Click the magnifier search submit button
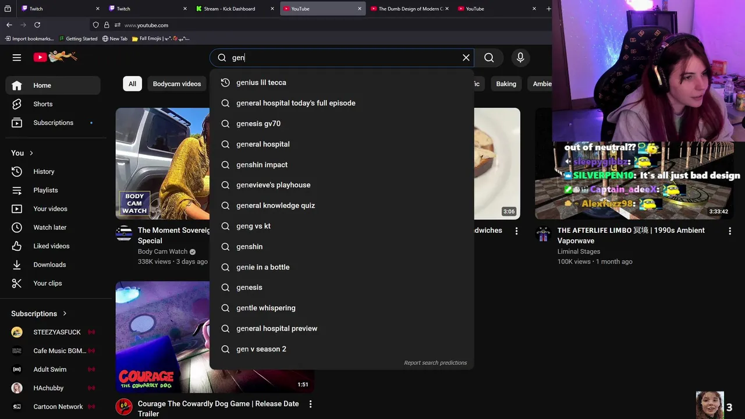This screenshot has height=419, width=745. [x=489, y=58]
